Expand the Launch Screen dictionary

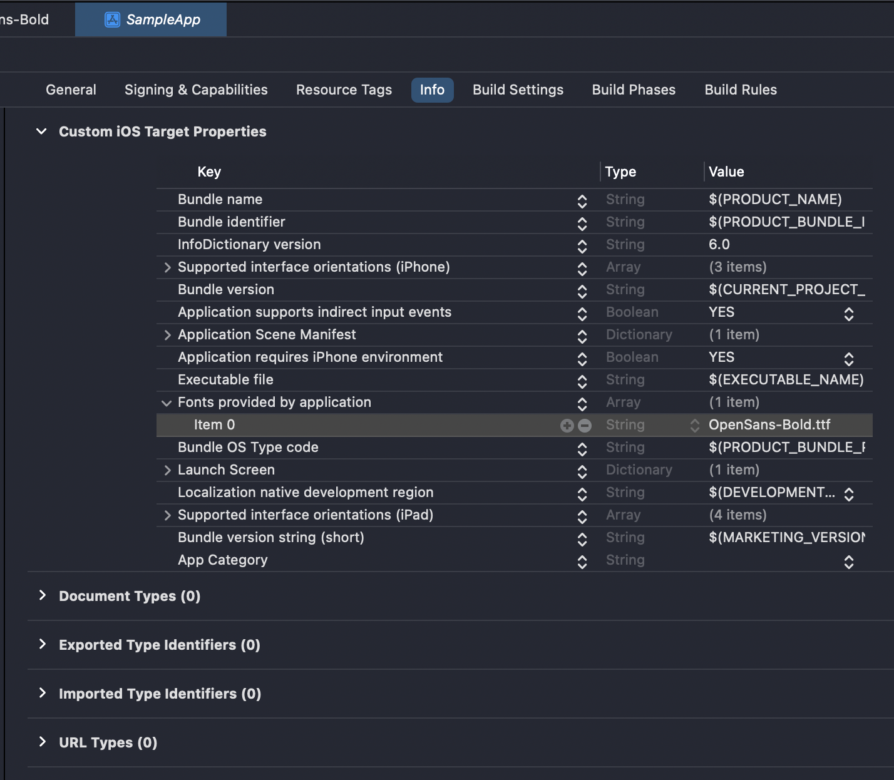tap(167, 470)
